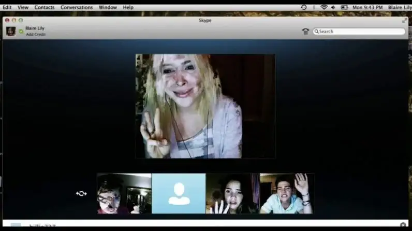This screenshot has width=412, height=231.
Task: Select the thumbnail of person with glasses
Action: [124, 193]
